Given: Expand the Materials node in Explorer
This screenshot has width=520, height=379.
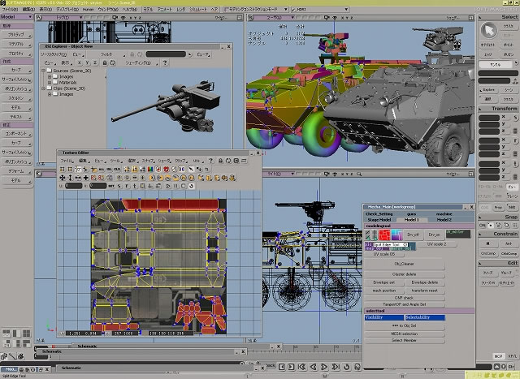Looking at the screenshot, I should pyautogui.click(x=50, y=83).
